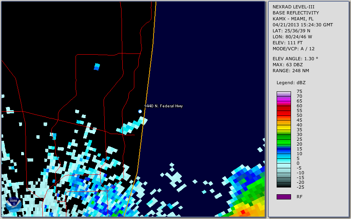
Task: Click the 70 value in the legend scale
Action: 299,96
